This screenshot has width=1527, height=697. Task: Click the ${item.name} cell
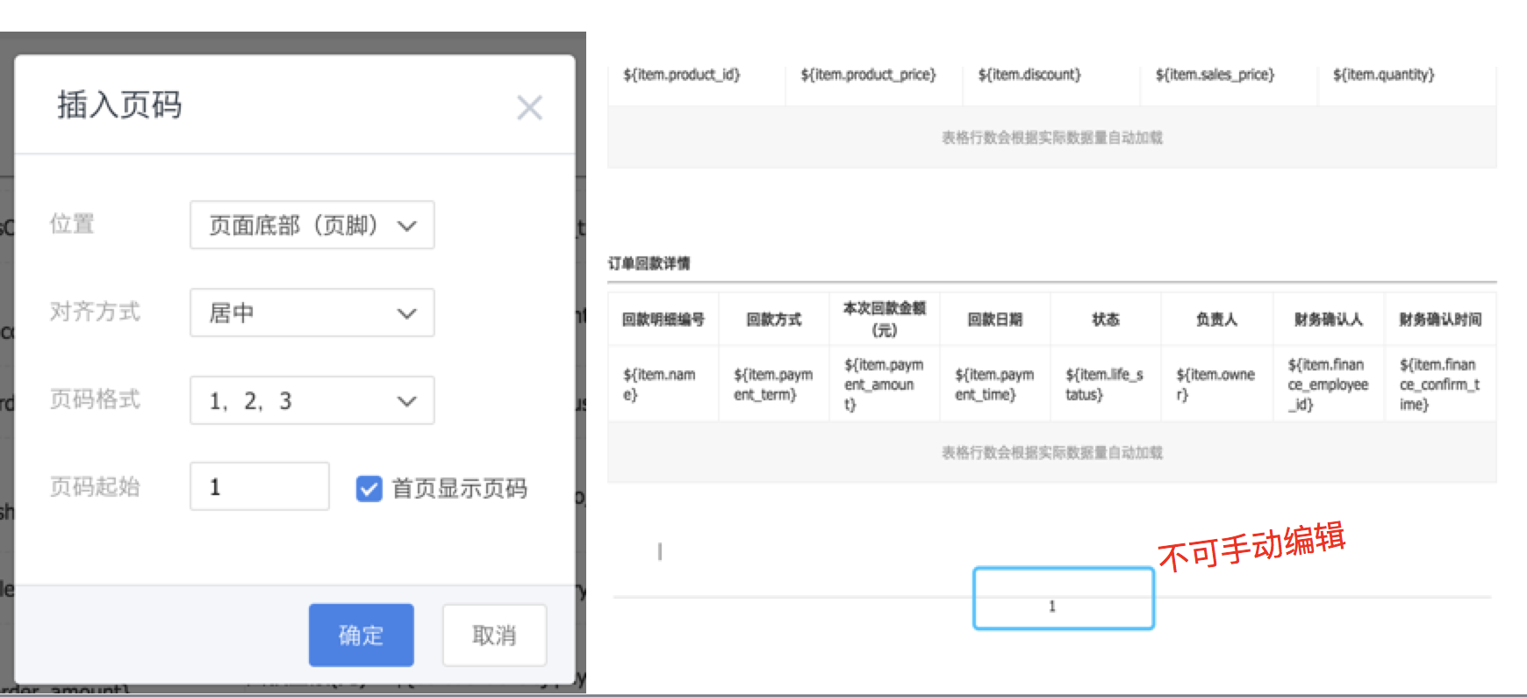coord(663,384)
